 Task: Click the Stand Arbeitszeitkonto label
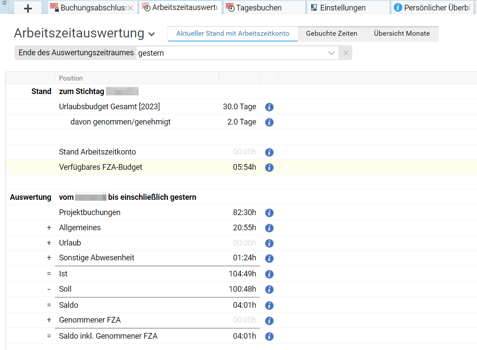click(x=97, y=151)
